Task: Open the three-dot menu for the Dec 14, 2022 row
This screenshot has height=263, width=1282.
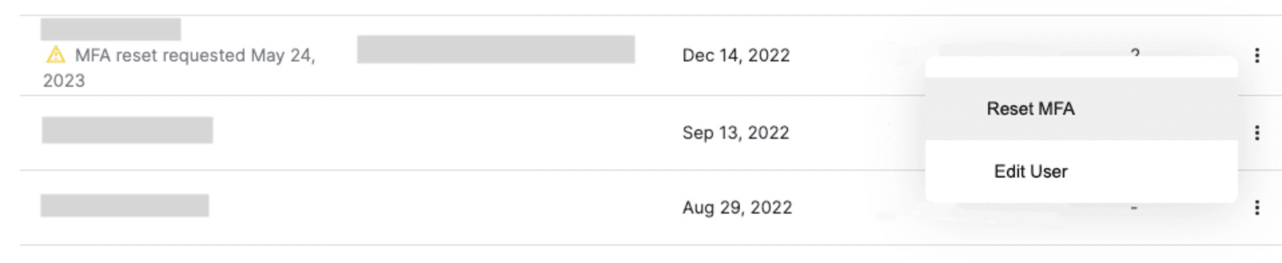Action: (1257, 55)
